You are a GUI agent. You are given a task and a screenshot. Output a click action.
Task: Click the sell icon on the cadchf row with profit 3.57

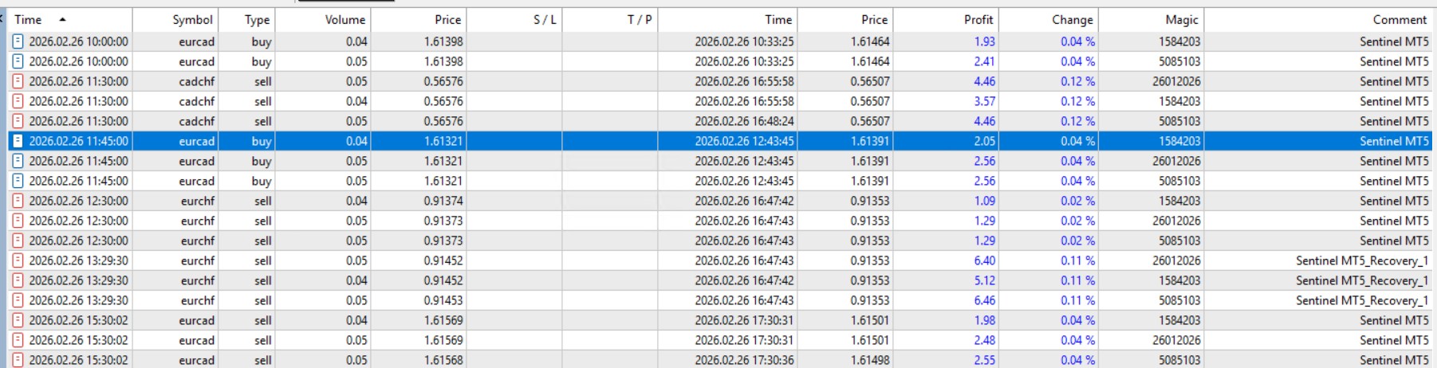(x=18, y=101)
